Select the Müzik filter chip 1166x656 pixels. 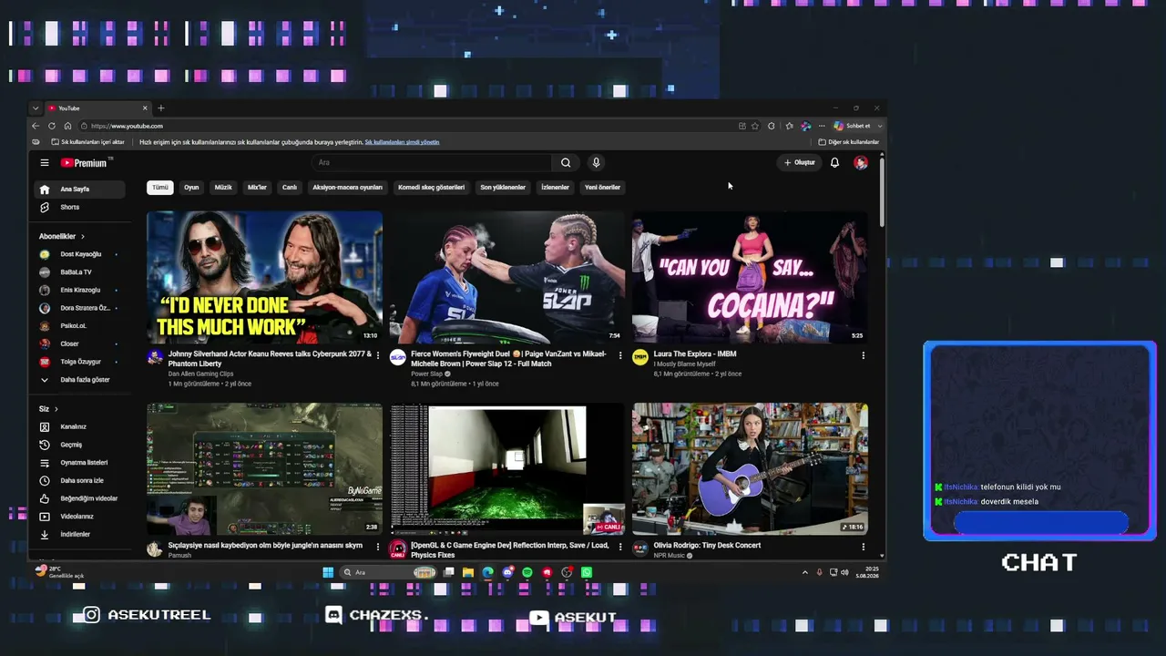(x=223, y=188)
